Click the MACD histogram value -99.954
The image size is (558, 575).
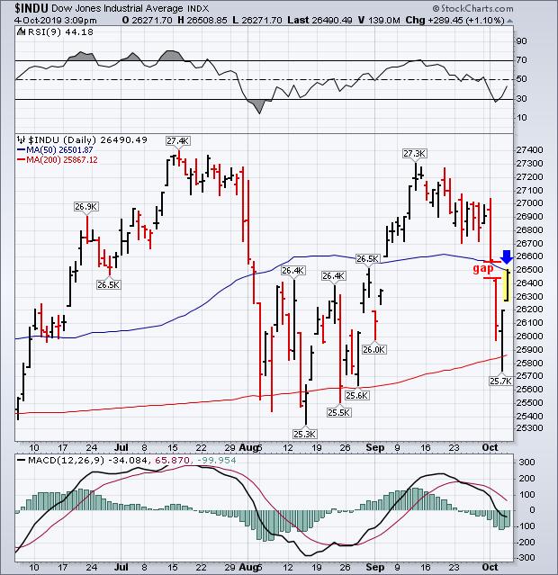pyautogui.click(x=216, y=460)
